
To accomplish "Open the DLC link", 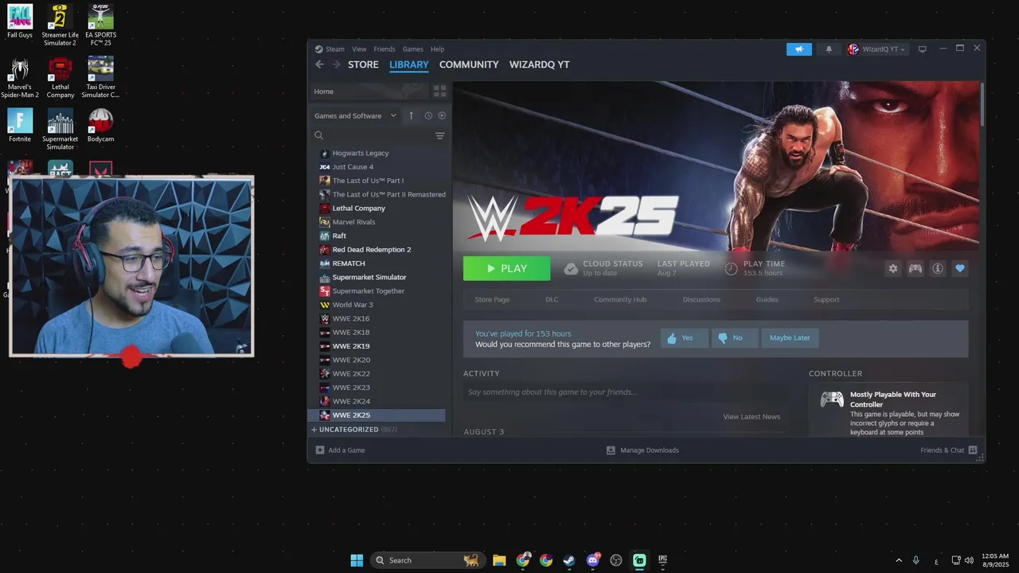I will click(552, 300).
